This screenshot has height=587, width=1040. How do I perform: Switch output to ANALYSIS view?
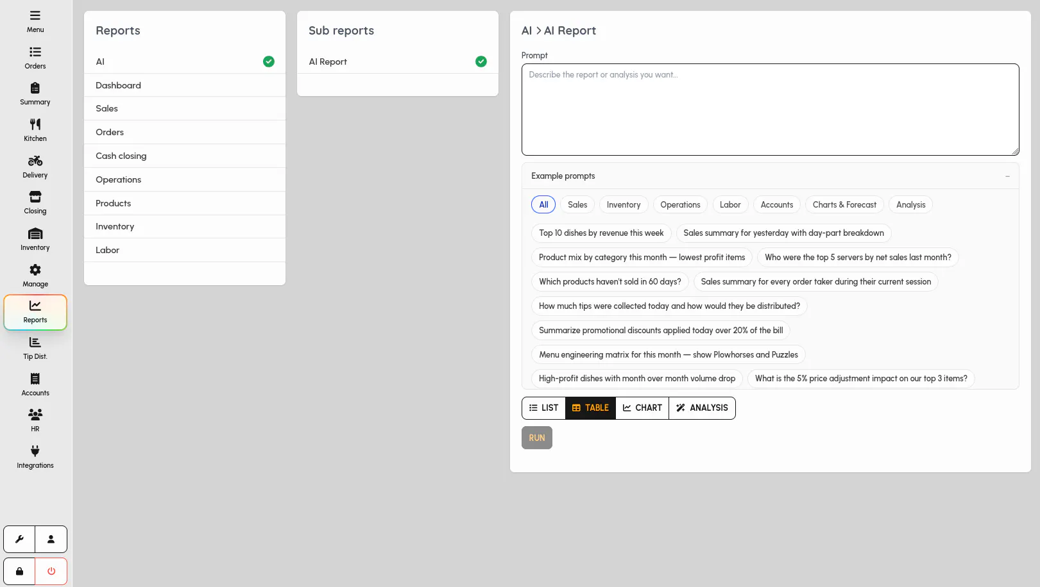pyautogui.click(x=702, y=408)
